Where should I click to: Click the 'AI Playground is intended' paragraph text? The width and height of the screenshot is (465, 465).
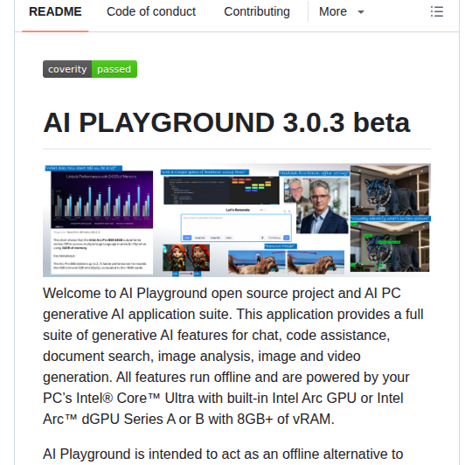coord(223,455)
